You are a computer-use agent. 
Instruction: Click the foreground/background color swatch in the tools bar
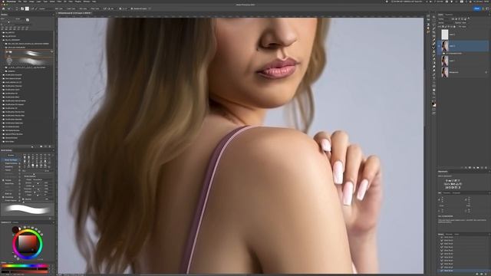tap(433, 104)
